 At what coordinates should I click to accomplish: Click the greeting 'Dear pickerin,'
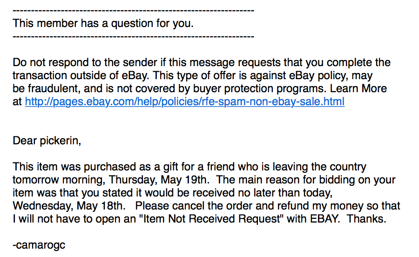tap(47, 141)
